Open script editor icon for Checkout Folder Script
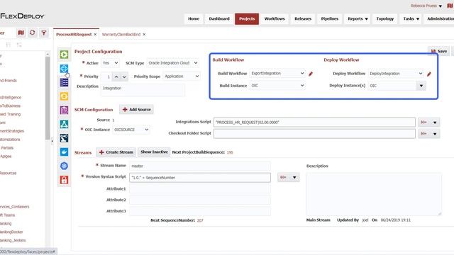454x255 pixels. click(423, 134)
